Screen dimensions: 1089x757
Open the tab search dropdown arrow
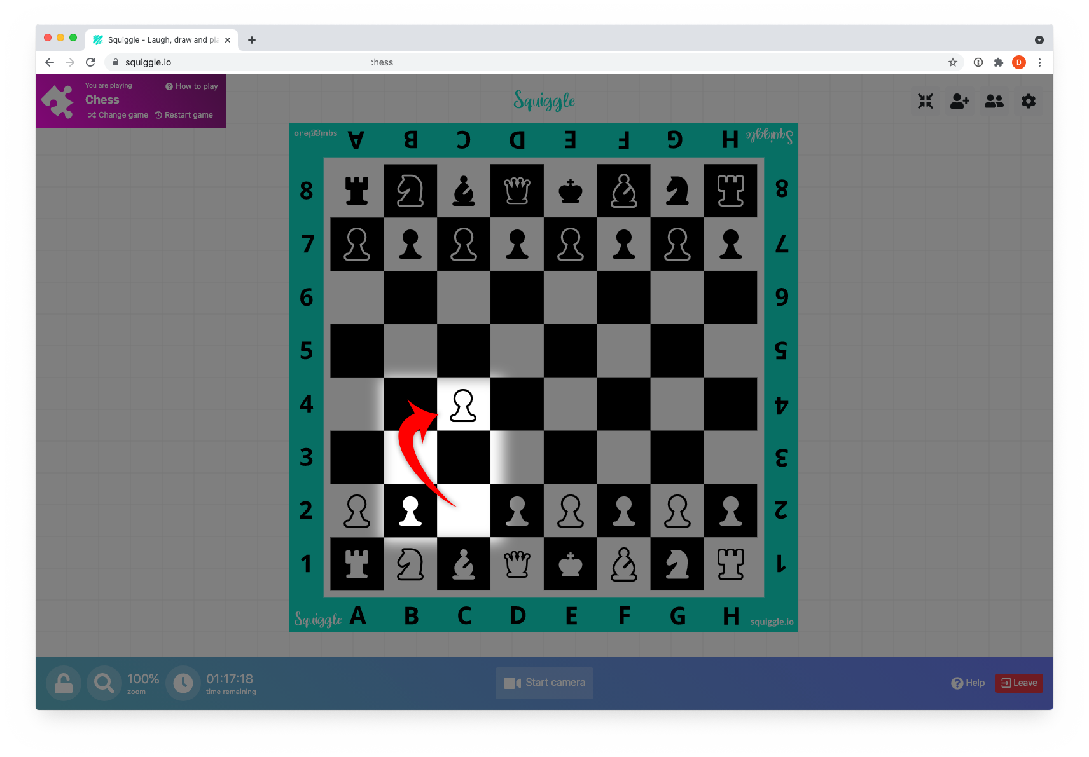click(1039, 40)
